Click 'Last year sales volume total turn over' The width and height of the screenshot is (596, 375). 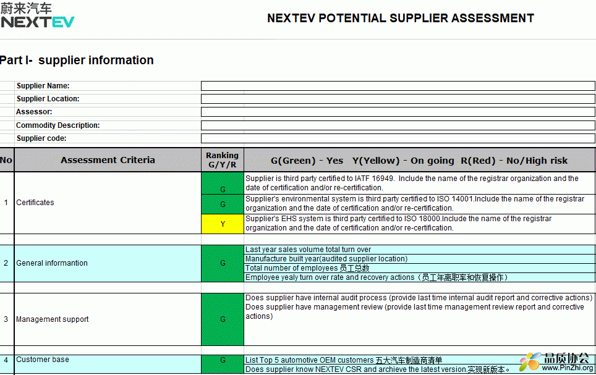pos(420,250)
